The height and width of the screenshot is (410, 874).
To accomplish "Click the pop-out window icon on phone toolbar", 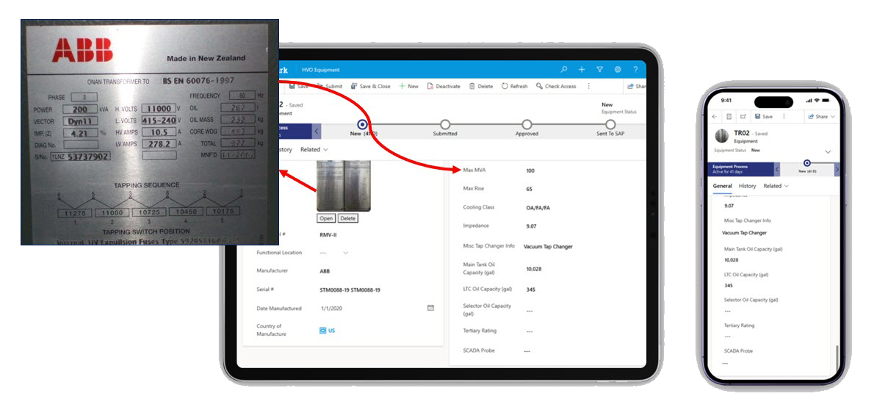I will [x=743, y=117].
